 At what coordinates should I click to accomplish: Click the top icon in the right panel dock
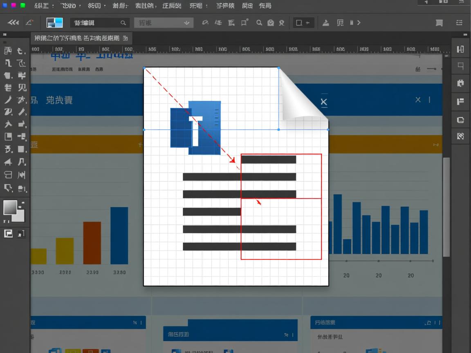(460, 49)
